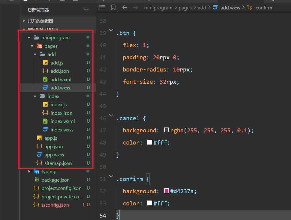The image size is (291, 220).
Task: Click the green icon beside add.wxml
Action: tap(45, 79)
